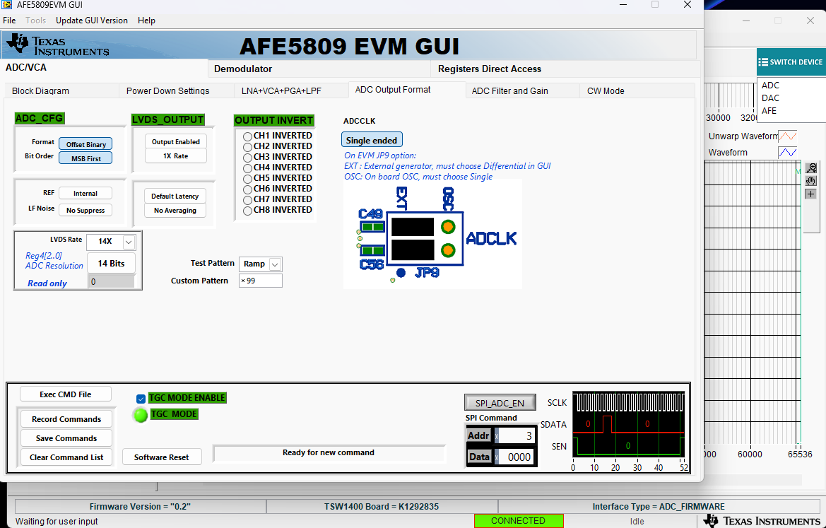Click the Clear Command List button

tap(66, 457)
